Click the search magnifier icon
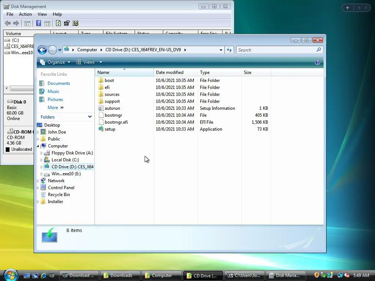The image size is (375, 281). pos(319,50)
